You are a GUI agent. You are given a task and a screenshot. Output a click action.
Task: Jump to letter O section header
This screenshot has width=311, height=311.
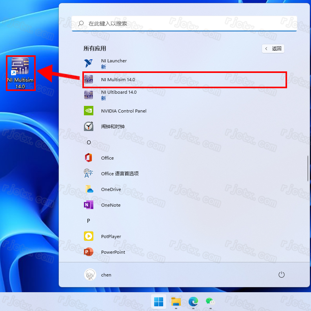89,142
